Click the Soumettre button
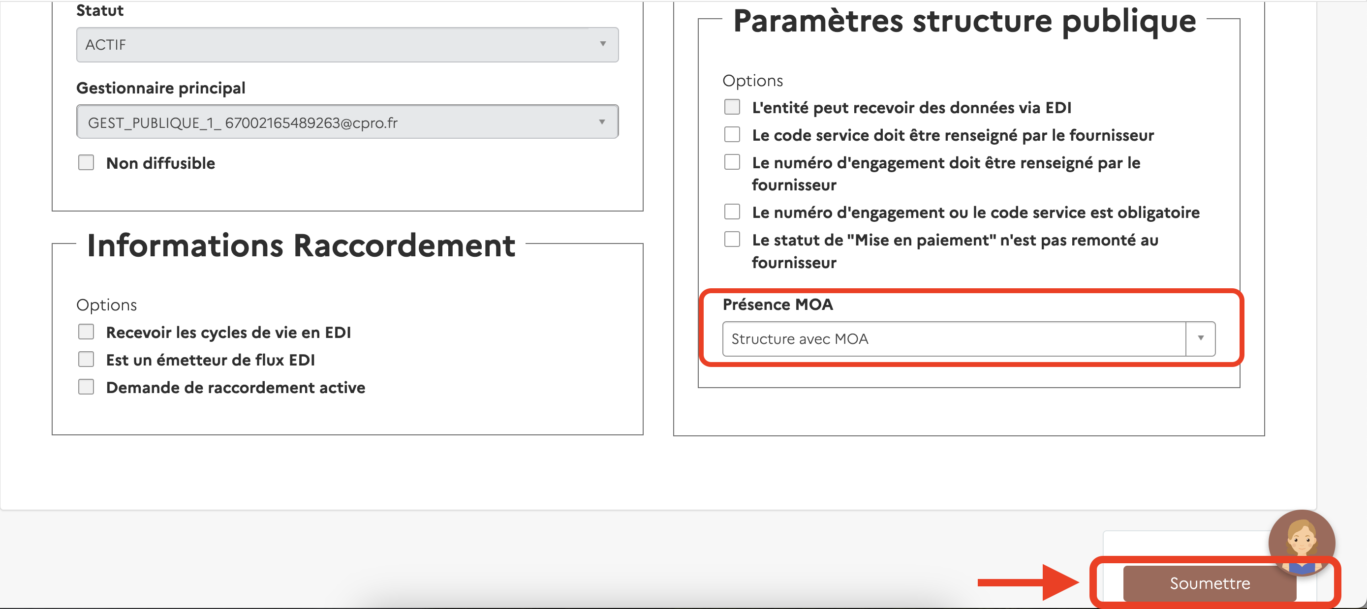The width and height of the screenshot is (1367, 609). point(1210,583)
